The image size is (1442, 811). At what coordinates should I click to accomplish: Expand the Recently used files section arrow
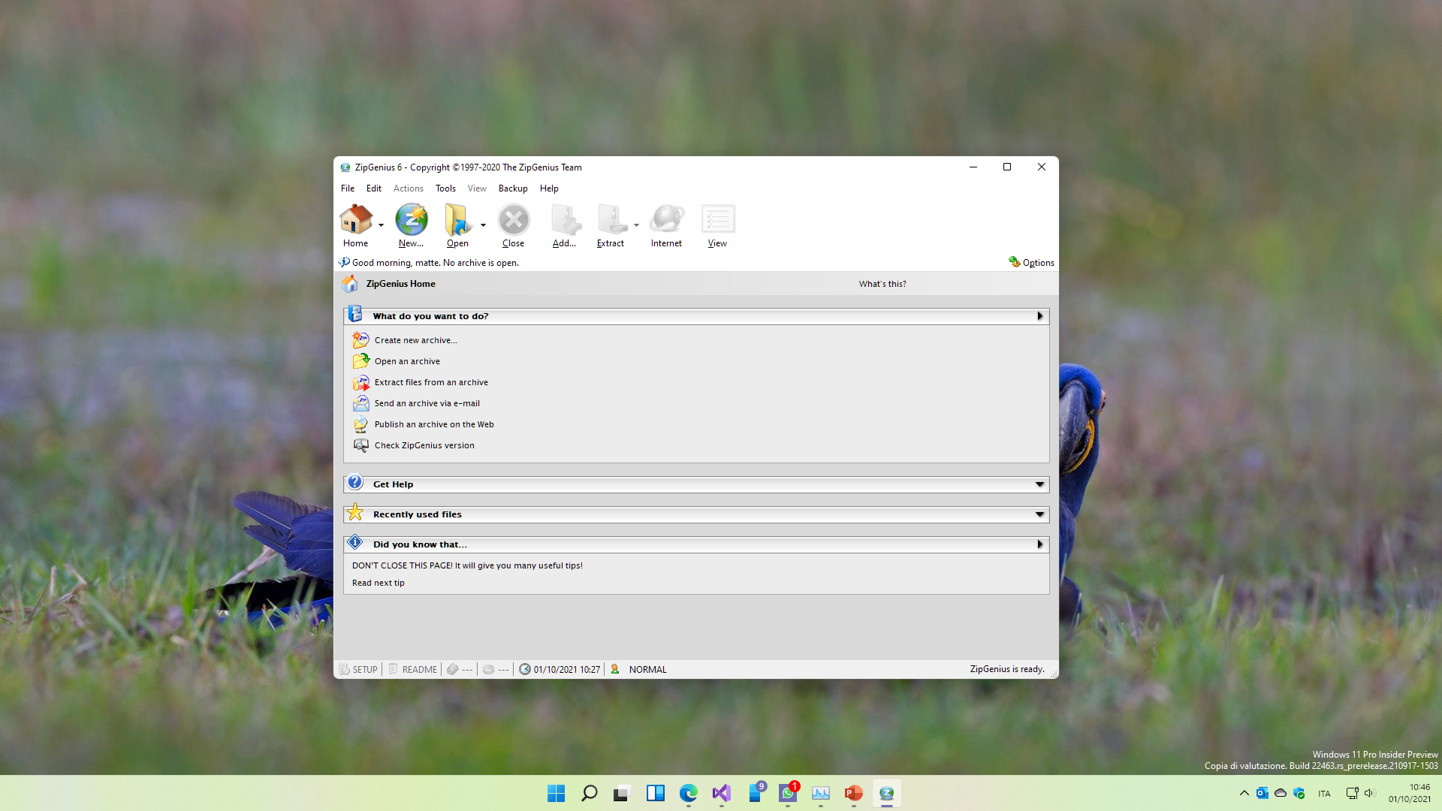point(1040,514)
